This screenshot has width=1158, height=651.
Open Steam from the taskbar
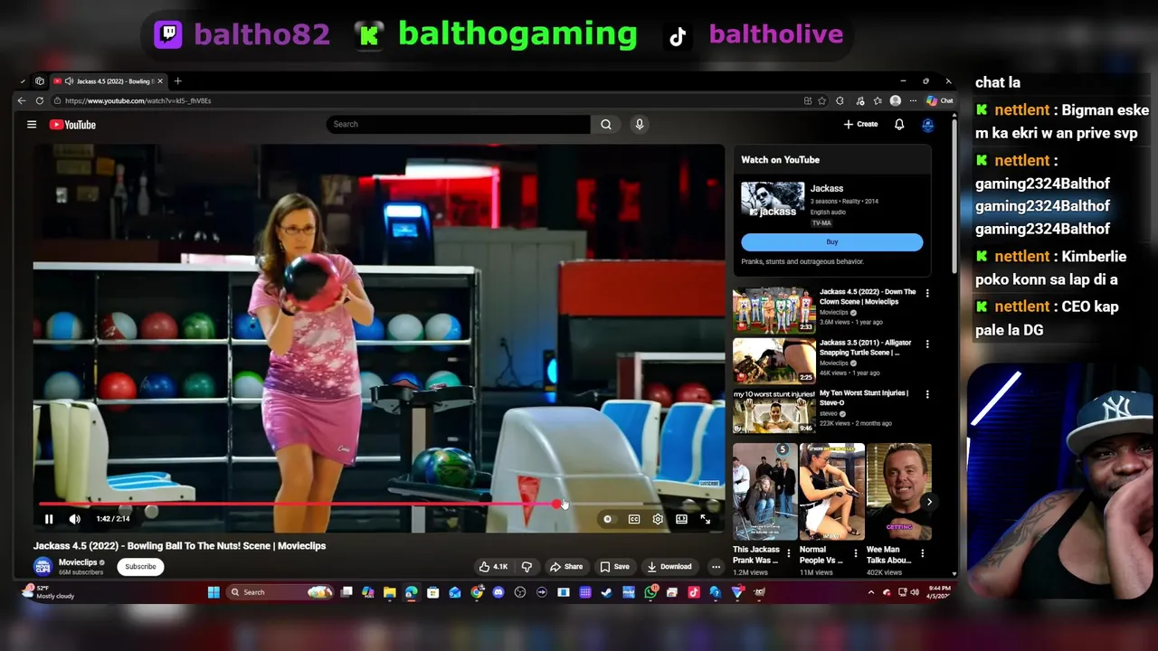[607, 592]
